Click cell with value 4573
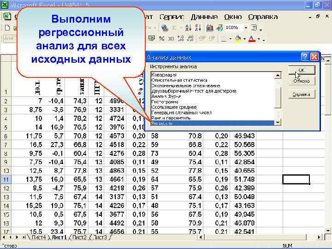Image resolution: width=332 pixels, height=249 pixels. click(116, 136)
